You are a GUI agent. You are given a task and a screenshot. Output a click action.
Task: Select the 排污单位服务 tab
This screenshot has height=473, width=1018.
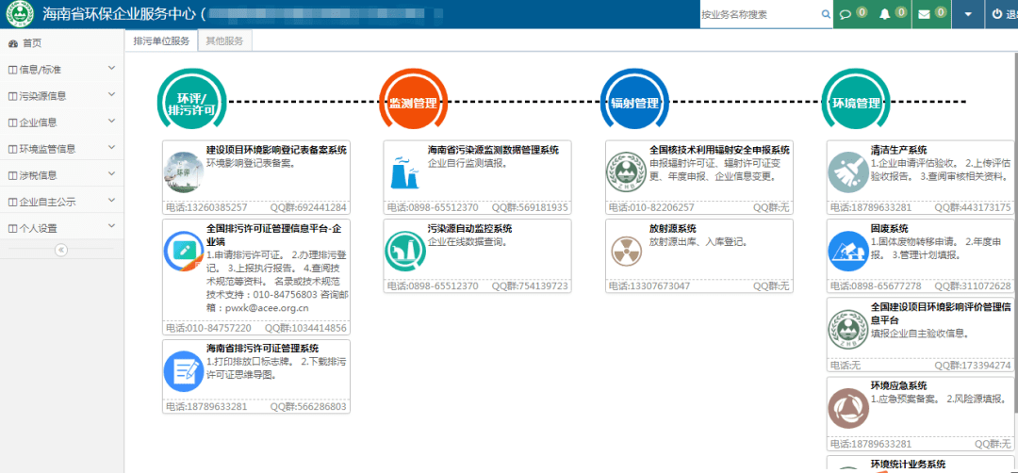click(x=161, y=41)
